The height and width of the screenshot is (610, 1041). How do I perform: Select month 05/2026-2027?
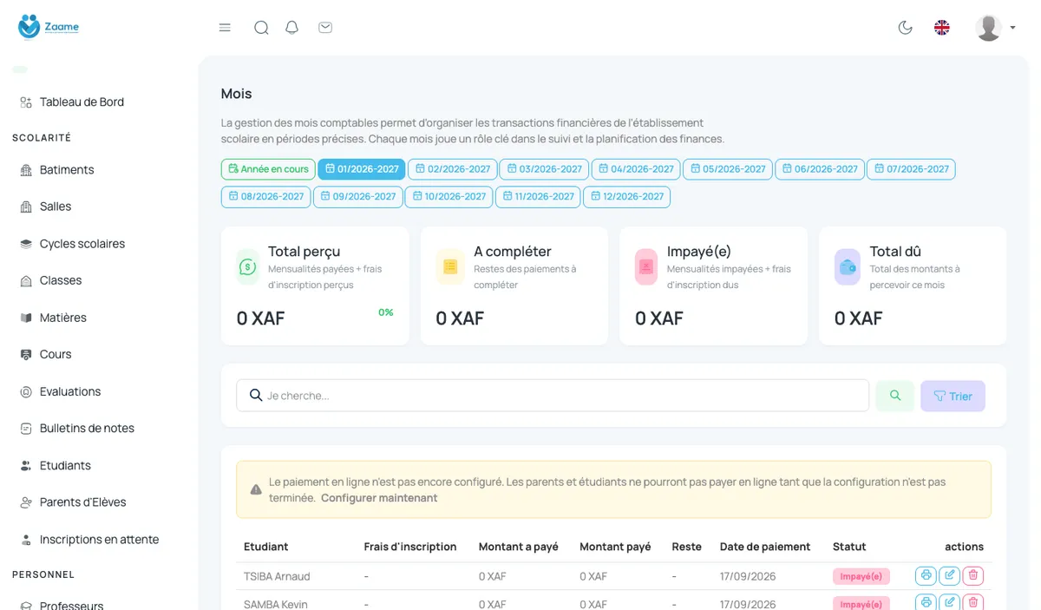pyautogui.click(x=728, y=169)
